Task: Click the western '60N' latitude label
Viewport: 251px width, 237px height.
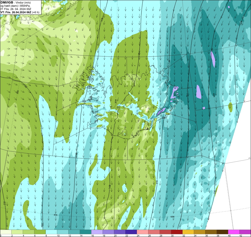Action: 55,215
